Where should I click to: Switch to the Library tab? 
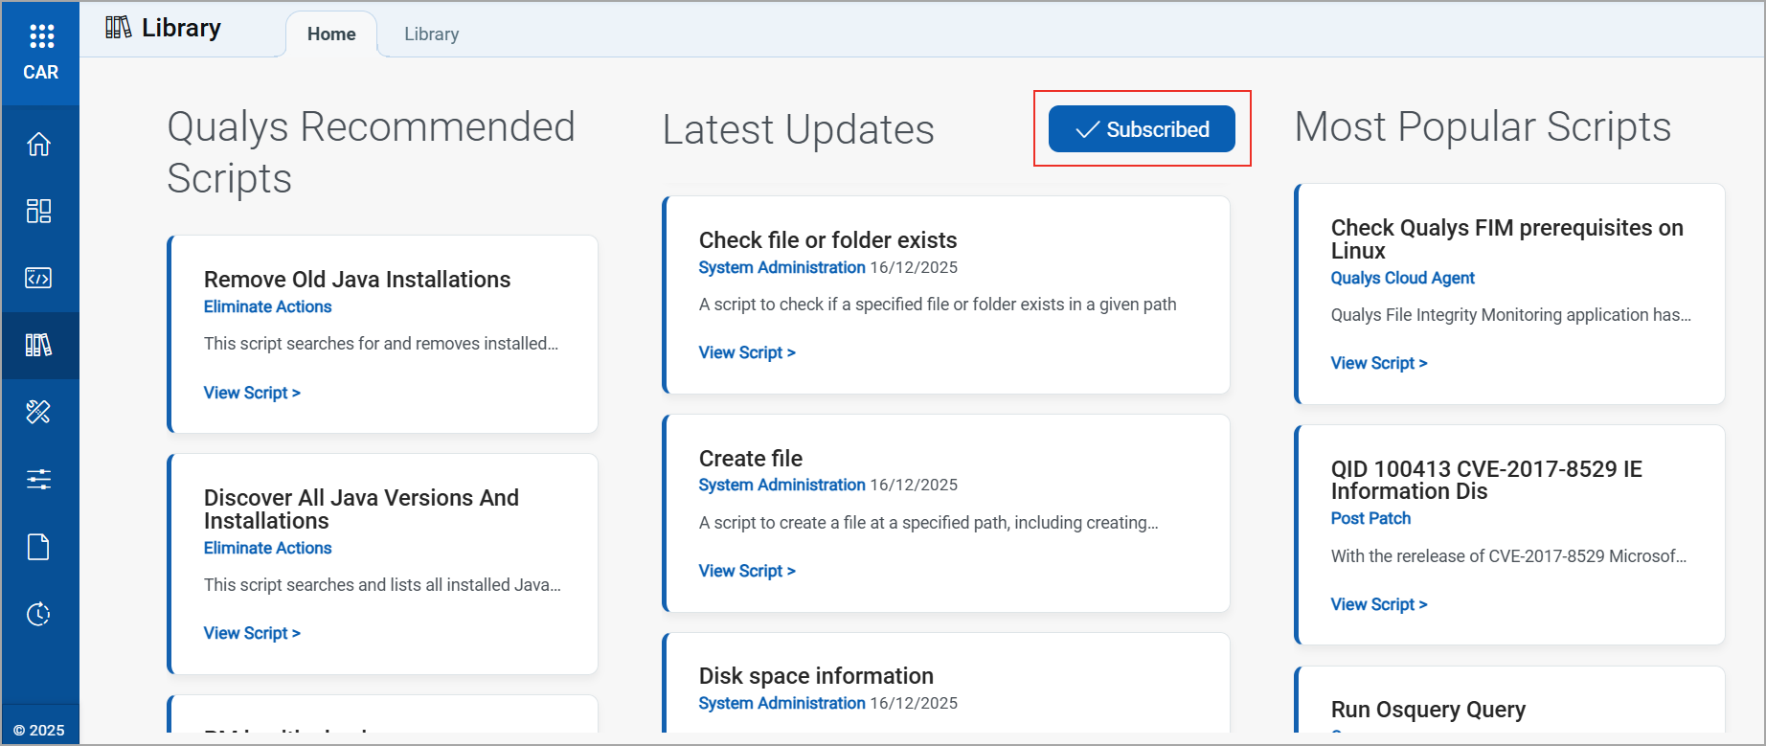tap(431, 34)
